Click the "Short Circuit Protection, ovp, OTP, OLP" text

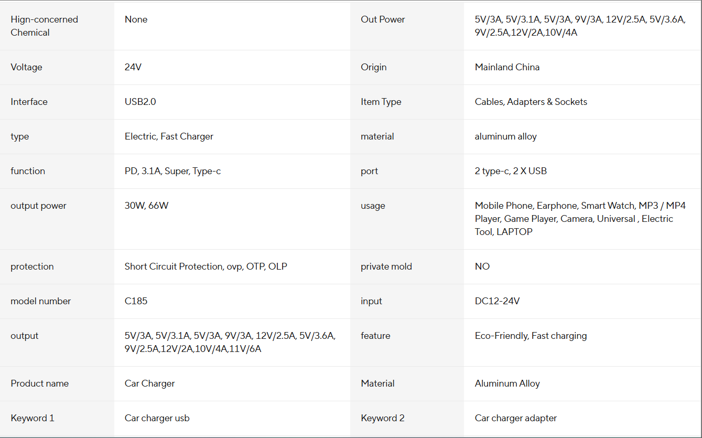[206, 266]
